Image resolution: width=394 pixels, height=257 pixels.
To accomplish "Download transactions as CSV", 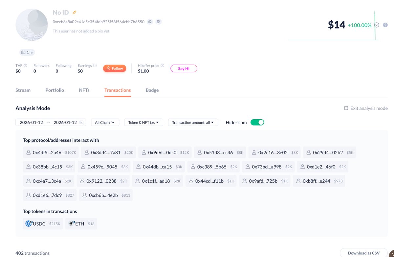I will pos(363,253).
